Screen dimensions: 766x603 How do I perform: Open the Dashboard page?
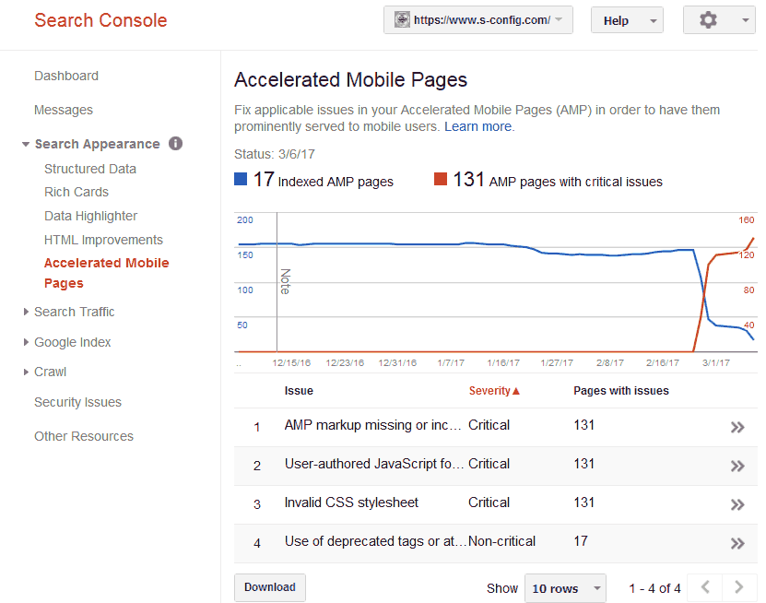pyautogui.click(x=66, y=76)
